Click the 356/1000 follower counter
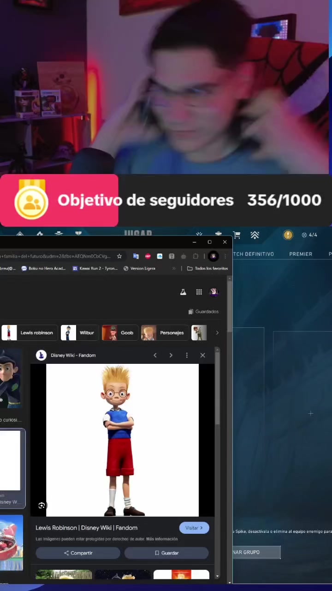This screenshot has height=591, width=332. click(284, 200)
